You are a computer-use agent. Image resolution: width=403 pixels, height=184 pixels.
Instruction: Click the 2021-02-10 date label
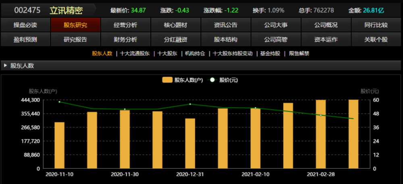point(256,174)
